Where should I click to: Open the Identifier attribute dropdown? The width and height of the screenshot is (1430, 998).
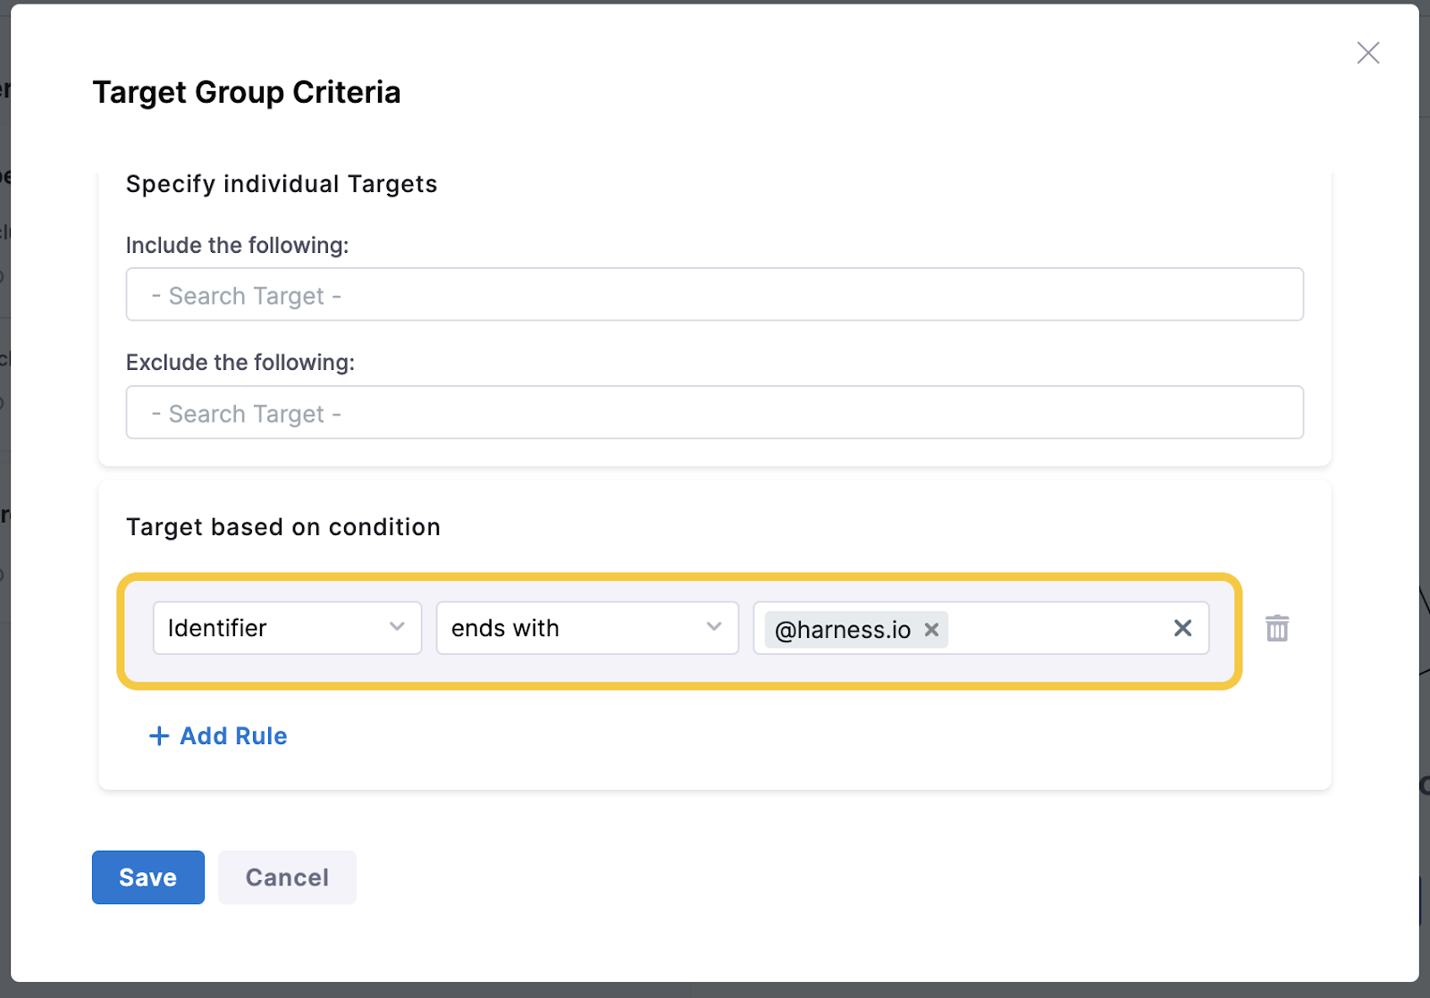pos(286,628)
